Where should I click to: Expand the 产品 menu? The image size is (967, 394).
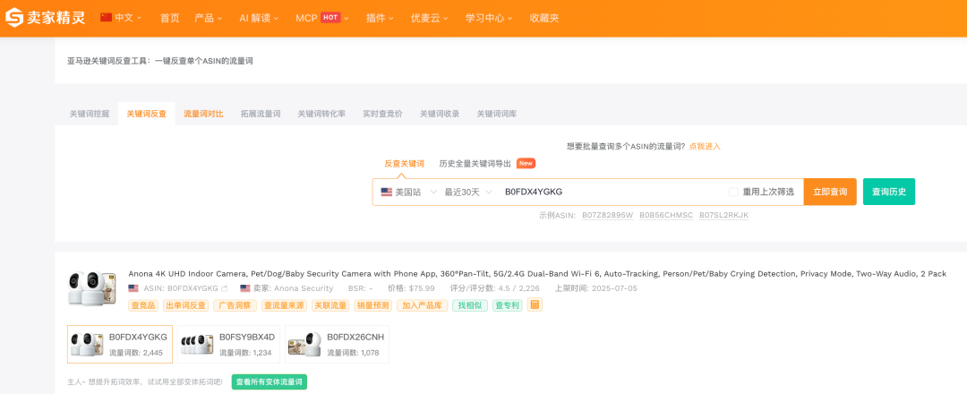click(x=209, y=18)
